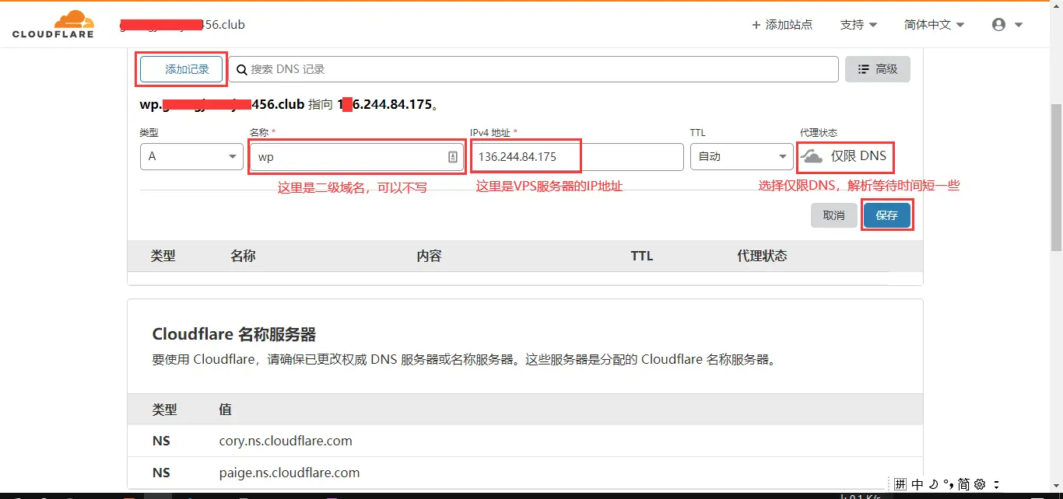Open the user account avatar menu
Viewport: 1063px width, 499px height.
[1007, 25]
